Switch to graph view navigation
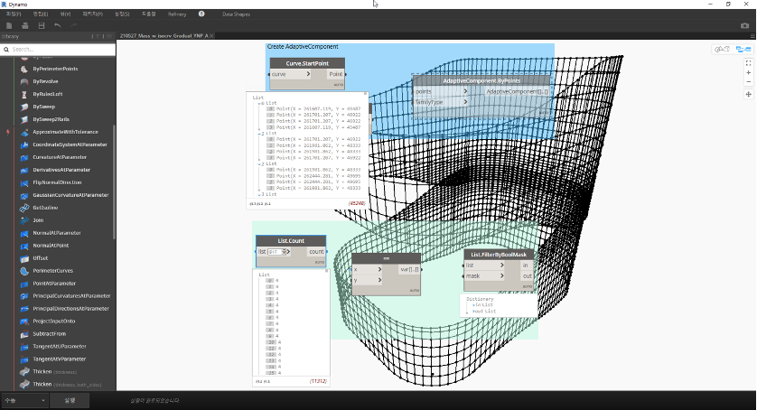This screenshot has height=410, width=757. click(743, 50)
